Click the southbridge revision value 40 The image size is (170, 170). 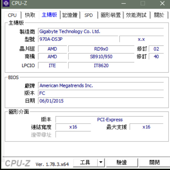point(156,57)
